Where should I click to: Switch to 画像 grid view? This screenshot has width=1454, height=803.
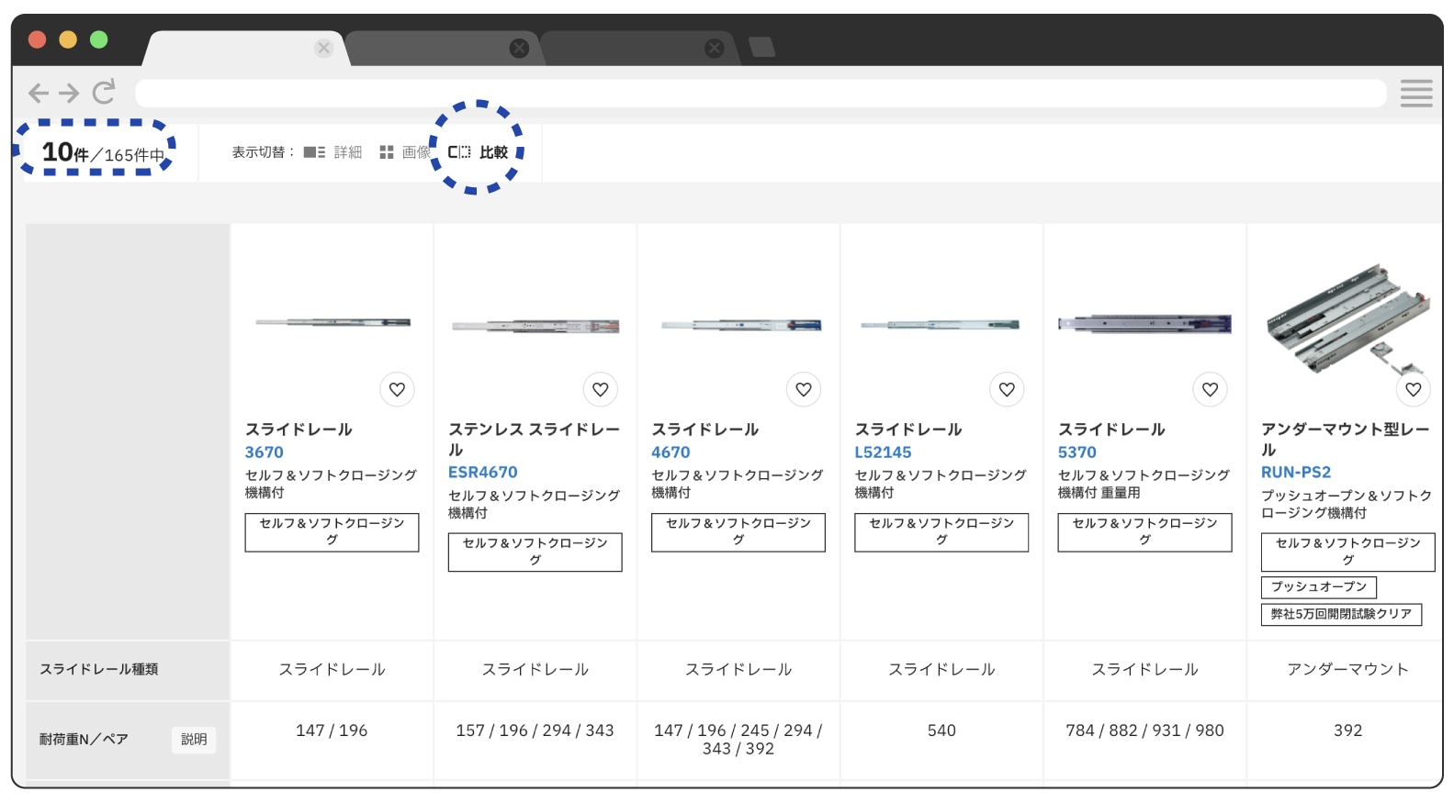(405, 152)
